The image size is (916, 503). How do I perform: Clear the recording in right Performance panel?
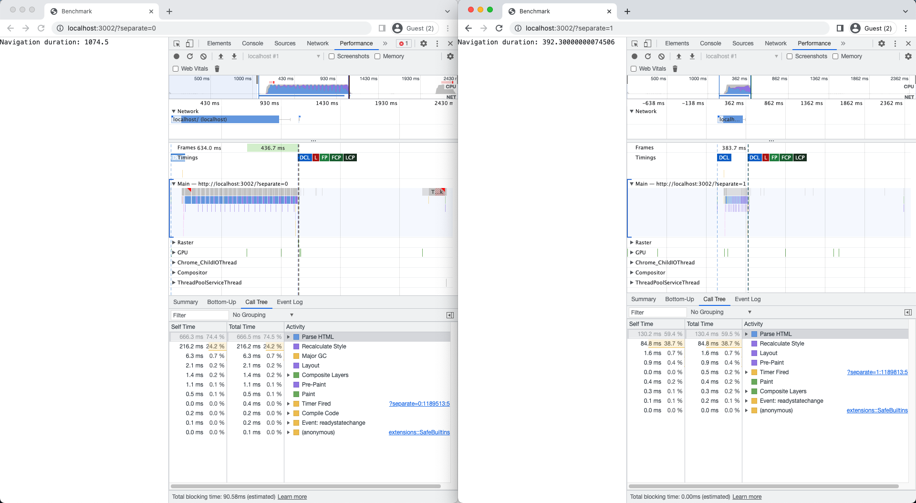[661, 56]
